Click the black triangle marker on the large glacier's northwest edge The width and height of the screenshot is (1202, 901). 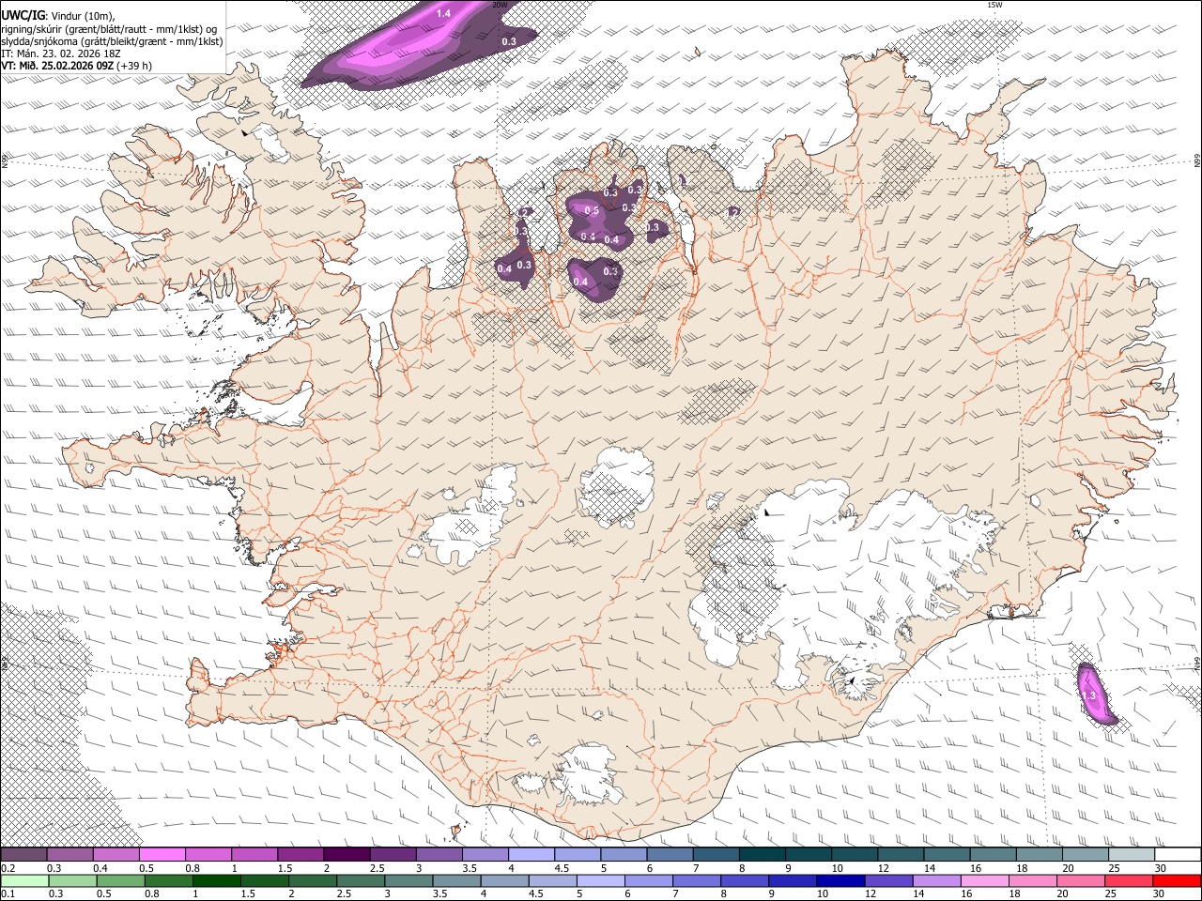[x=766, y=512]
